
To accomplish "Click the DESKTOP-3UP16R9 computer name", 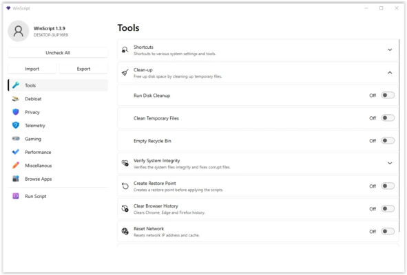I will pyautogui.click(x=51, y=35).
